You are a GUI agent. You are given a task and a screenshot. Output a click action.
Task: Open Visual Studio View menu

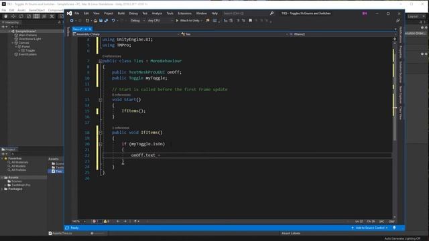(x=97, y=13)
